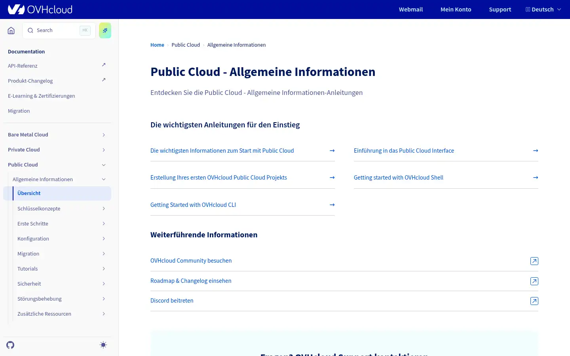Open the home icon in sidebar
The height and width of the screenshot is (356, 570).
point(11,30)
